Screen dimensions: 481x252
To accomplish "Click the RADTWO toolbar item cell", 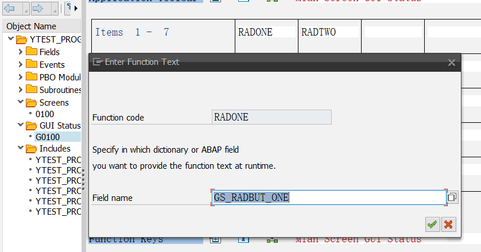I will tap(329, 32).
